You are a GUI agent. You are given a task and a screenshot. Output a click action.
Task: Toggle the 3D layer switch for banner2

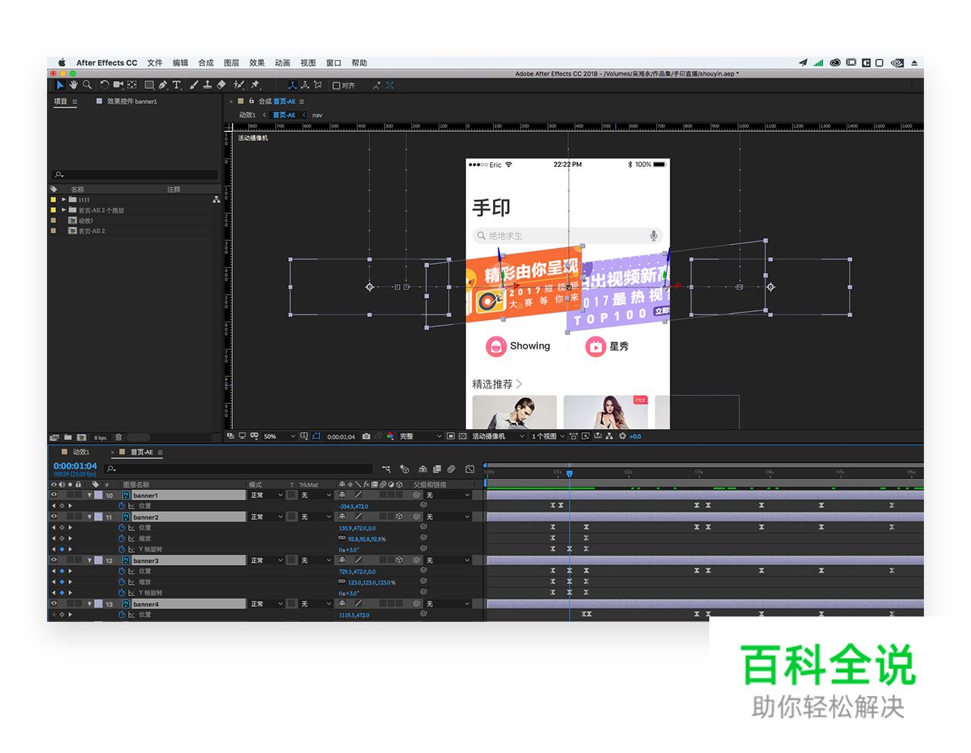[399, 516]
